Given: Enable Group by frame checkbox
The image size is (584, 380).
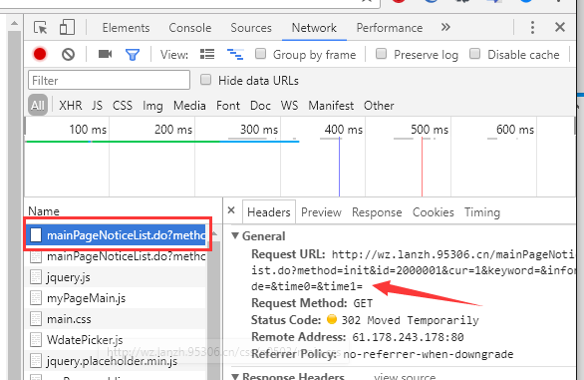Looking at the screenshot, I should coord(260,54).
